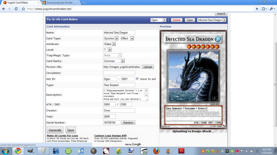Click the browser back arrow
This screenshot has width=277, height=155.
4,9
